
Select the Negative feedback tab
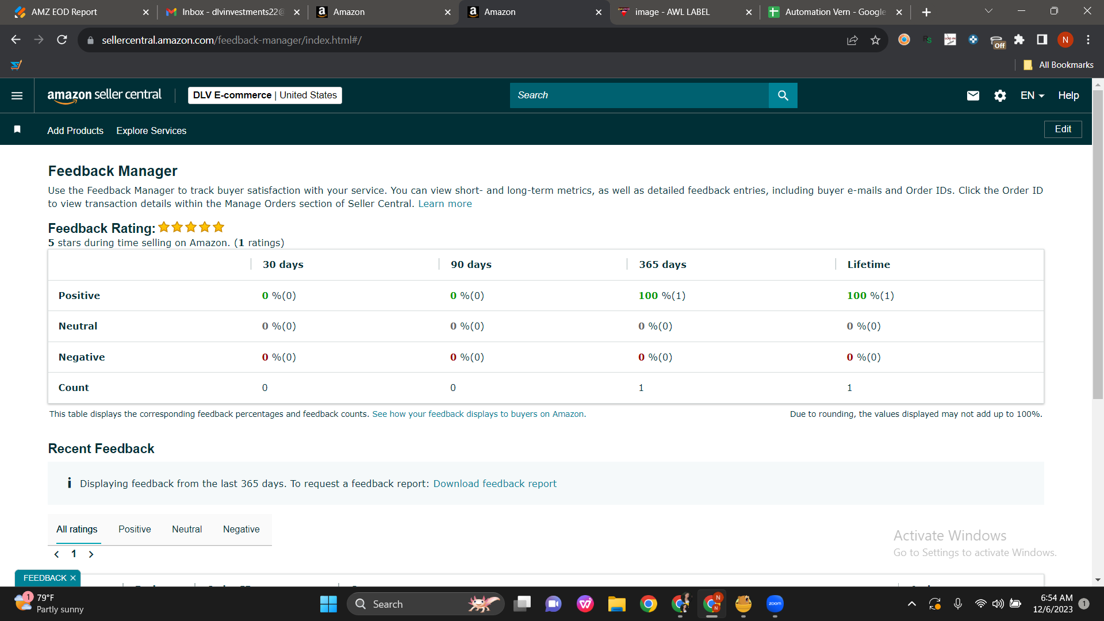[x=241, y=529]
